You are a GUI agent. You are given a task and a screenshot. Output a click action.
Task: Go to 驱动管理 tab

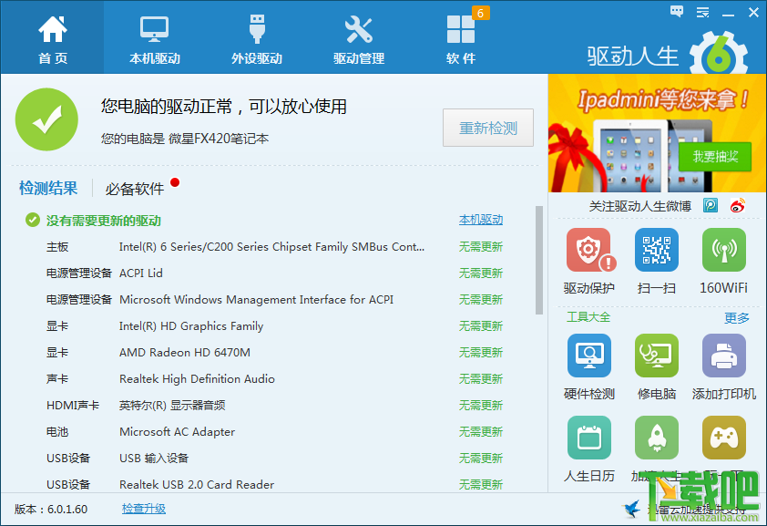[359, 37]
